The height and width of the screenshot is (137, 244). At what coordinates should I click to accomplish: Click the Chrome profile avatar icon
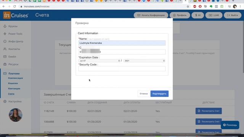[x=235, y=6]
